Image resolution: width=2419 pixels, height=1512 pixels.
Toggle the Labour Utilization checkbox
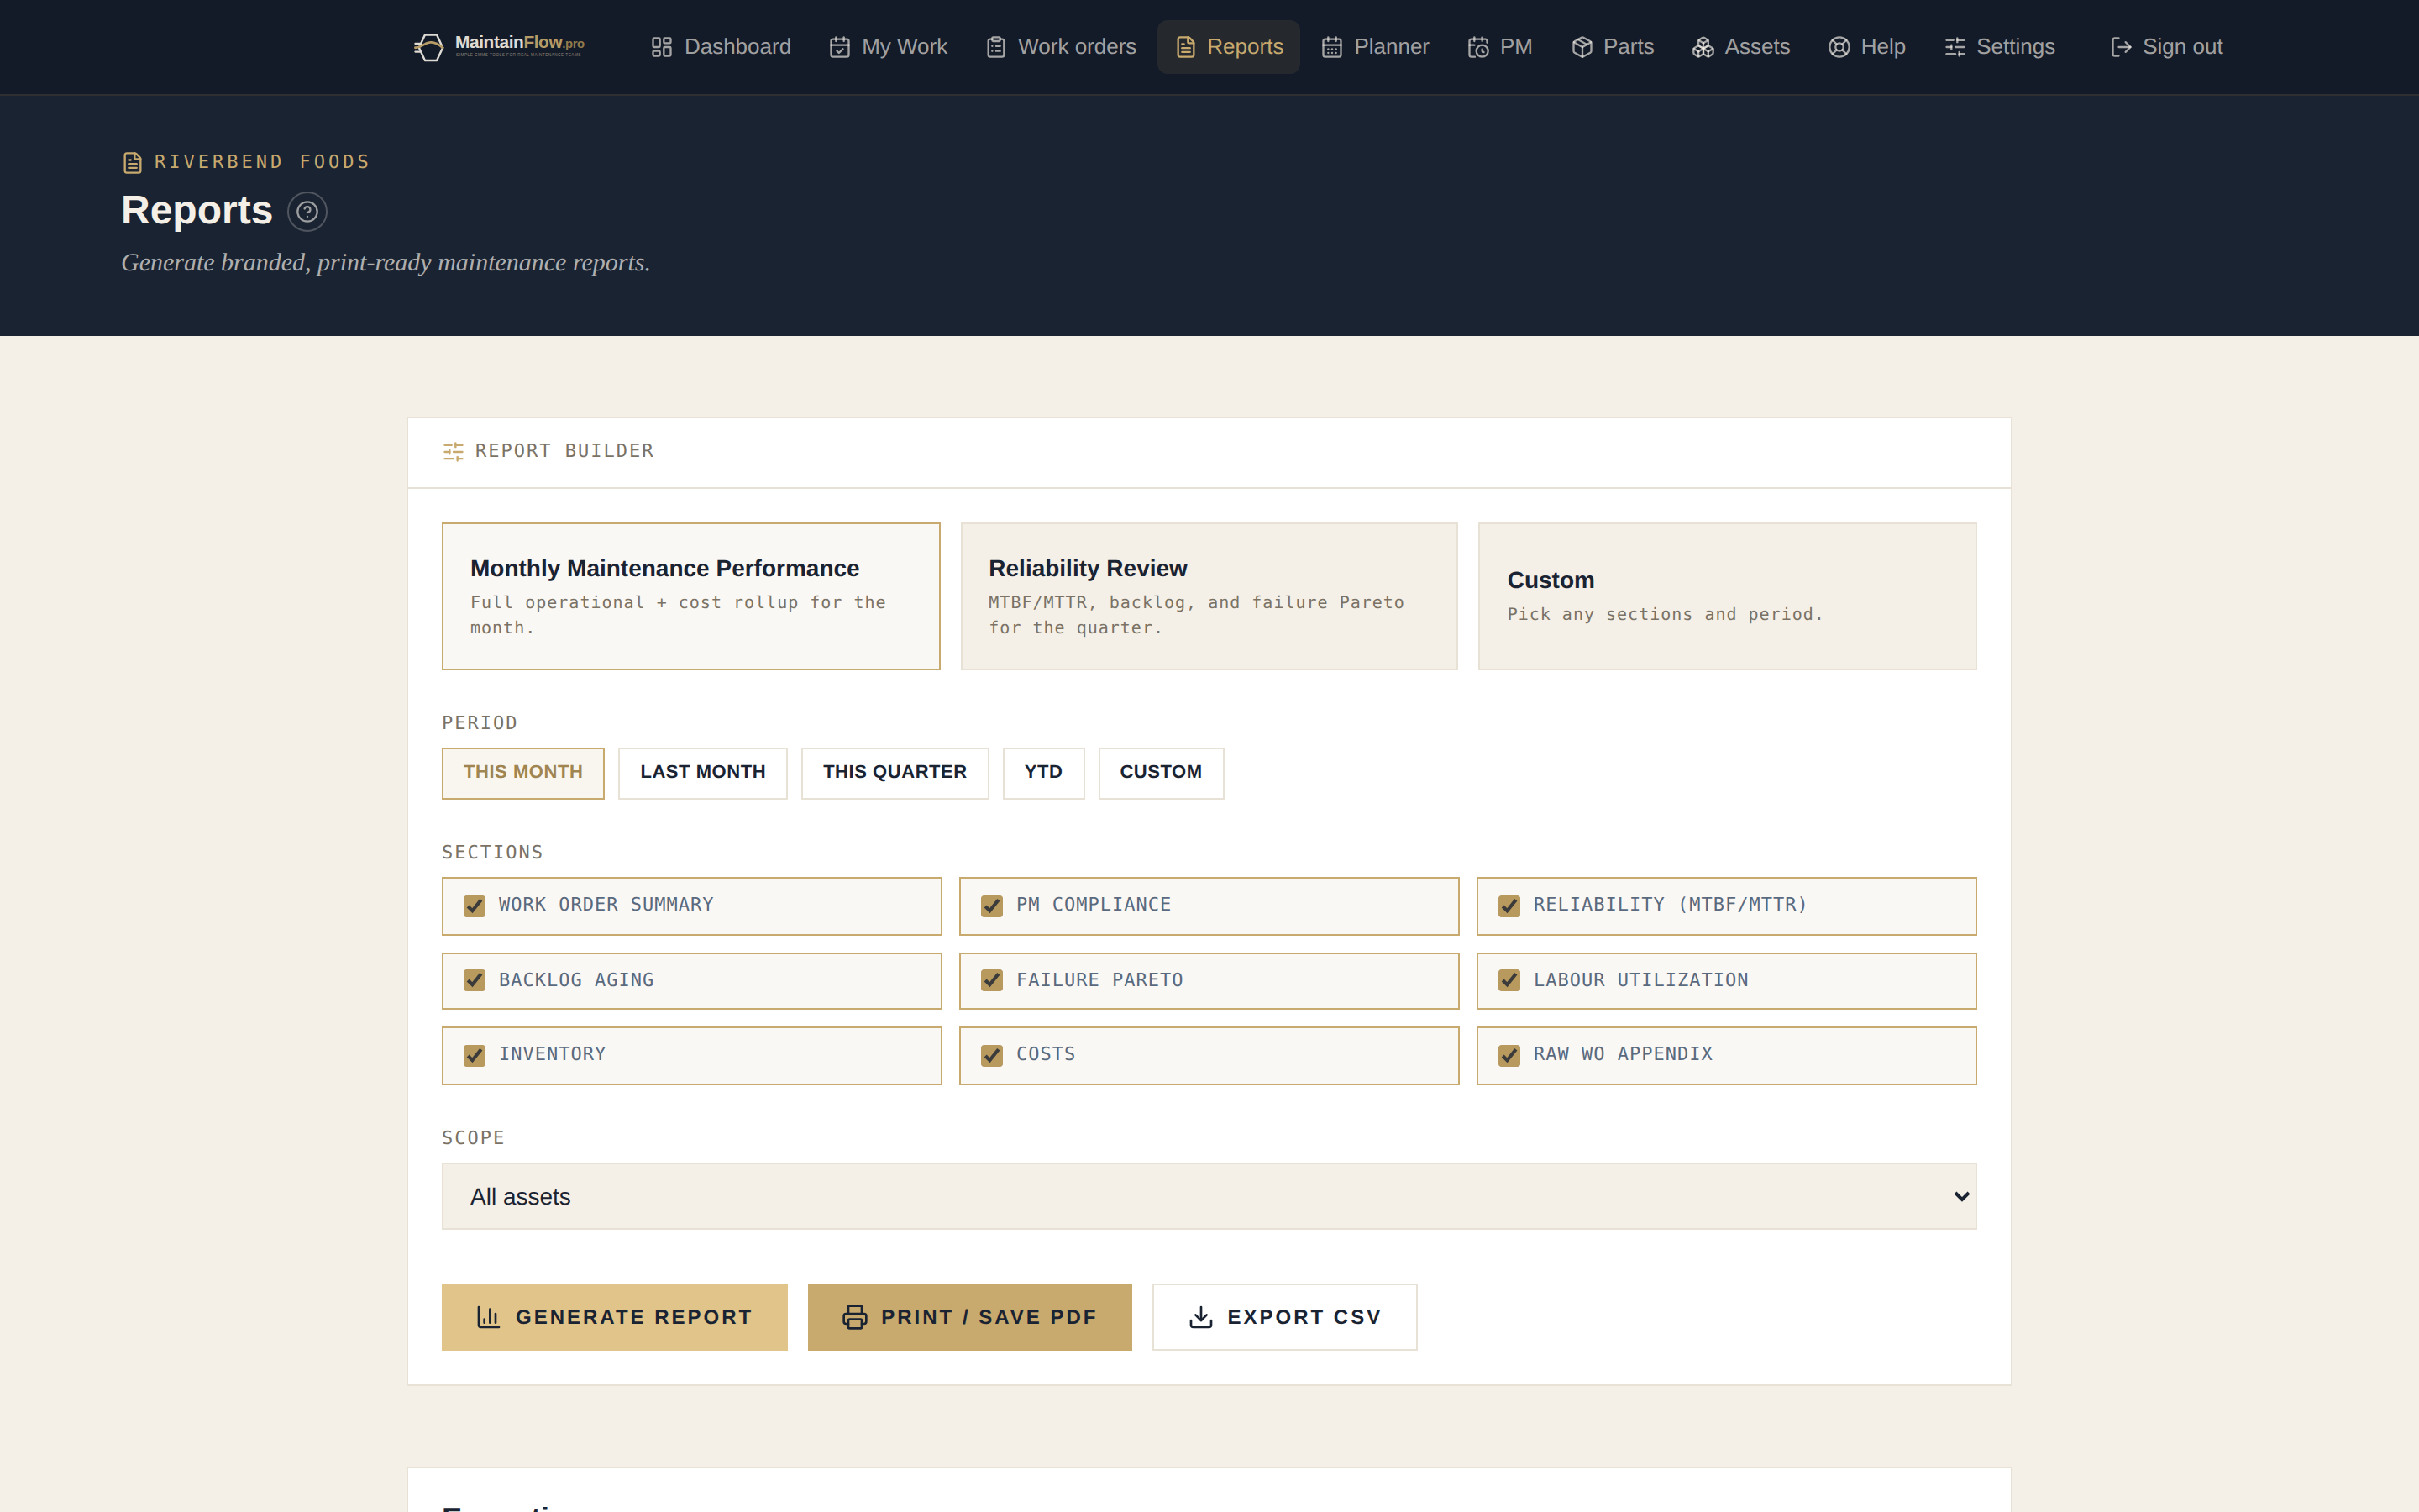tap(1509, 980)
